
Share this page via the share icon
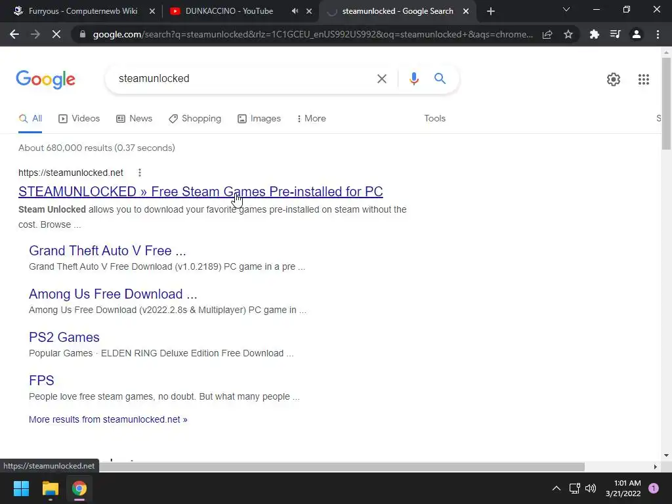point(547,34)
